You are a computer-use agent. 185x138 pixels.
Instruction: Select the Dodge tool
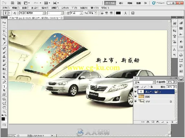click(4, 77)
